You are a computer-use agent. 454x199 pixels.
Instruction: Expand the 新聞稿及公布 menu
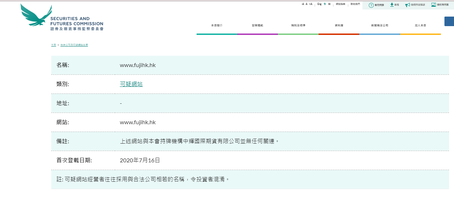[379, 26]
